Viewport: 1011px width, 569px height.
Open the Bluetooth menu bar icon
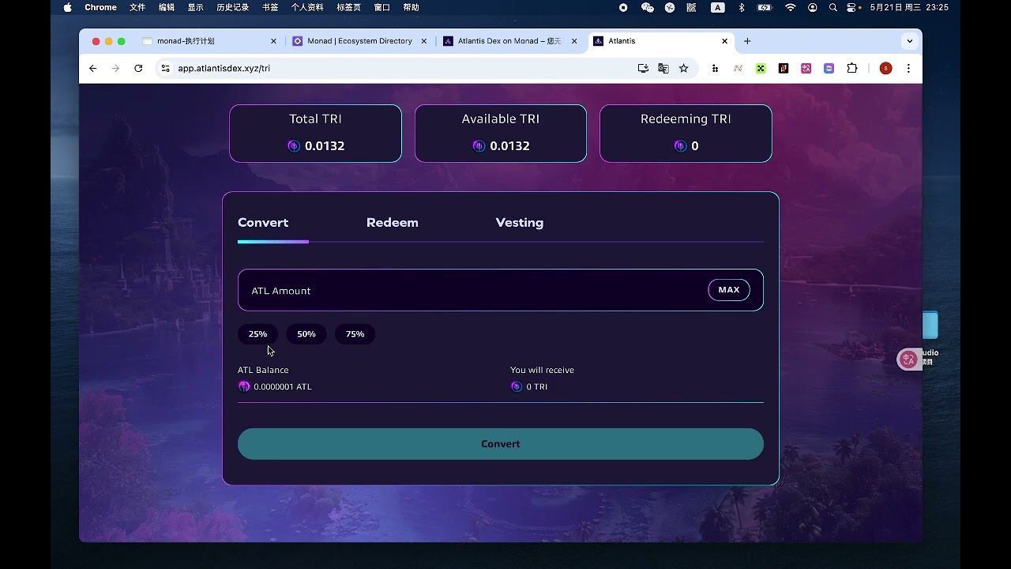tap(741, 8)
